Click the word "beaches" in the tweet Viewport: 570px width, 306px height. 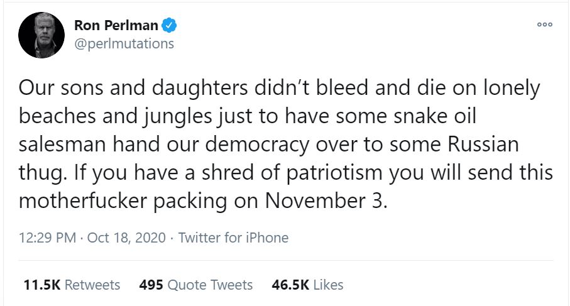pos(56,116)
